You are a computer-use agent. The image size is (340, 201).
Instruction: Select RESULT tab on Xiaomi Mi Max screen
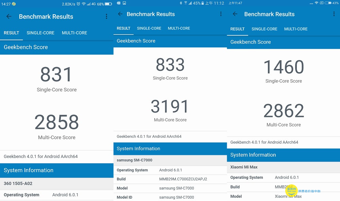237,29
